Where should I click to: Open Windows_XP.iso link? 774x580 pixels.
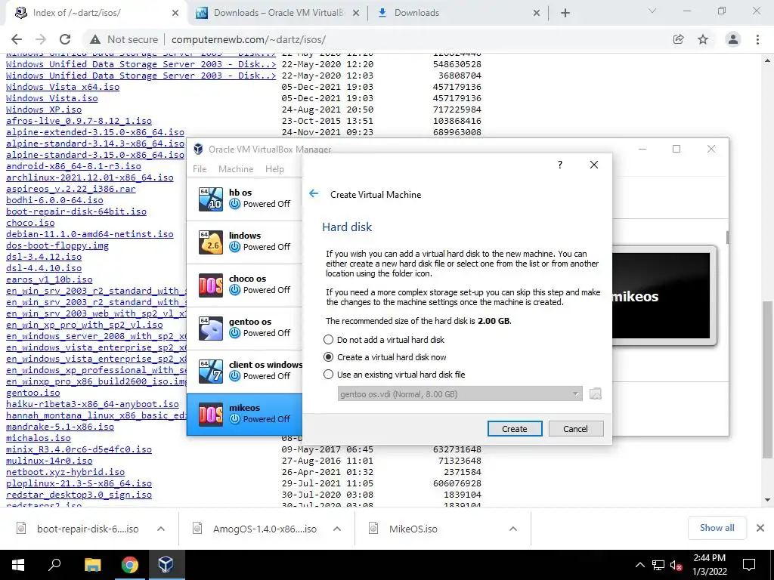click(x=44, y=110)
